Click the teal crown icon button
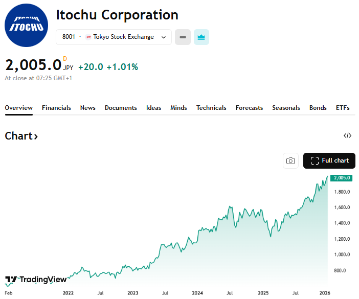The width and height of the screenshot is (359, 299). tap(201, 37)
